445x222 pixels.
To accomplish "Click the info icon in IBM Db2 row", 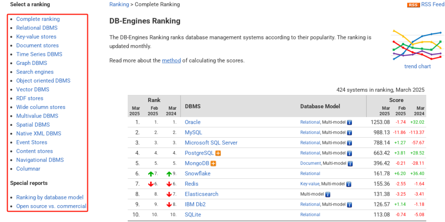I will click(349, 205).
